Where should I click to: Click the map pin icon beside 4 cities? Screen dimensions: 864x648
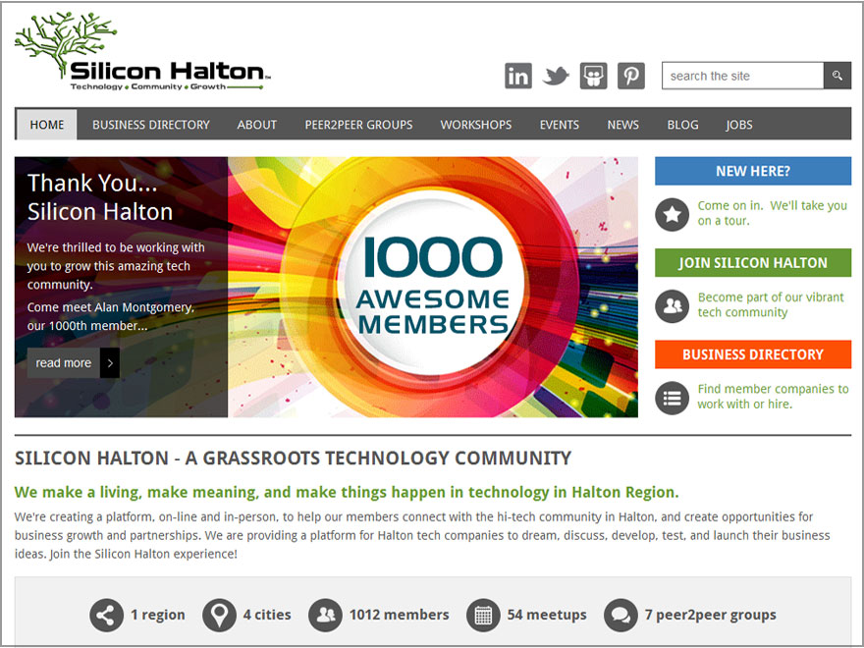(219, 615)
